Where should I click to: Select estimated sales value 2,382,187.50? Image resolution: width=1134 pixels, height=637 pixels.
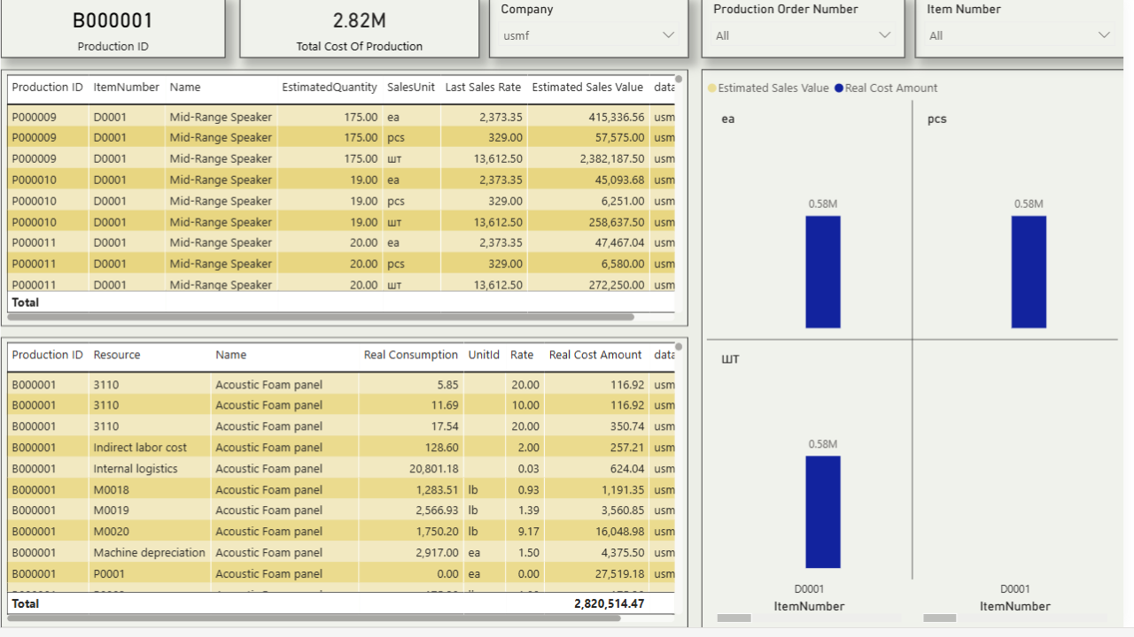pyautogui.click(x=612, y=159)
